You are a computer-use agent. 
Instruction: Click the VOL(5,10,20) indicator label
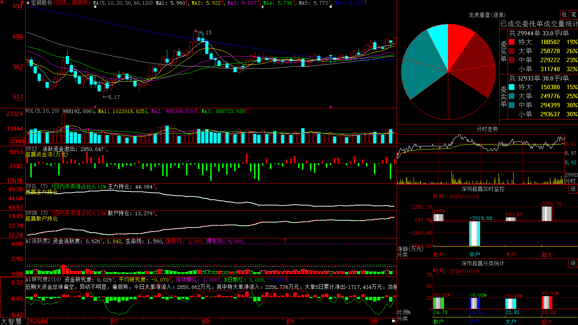click(43, 111)
